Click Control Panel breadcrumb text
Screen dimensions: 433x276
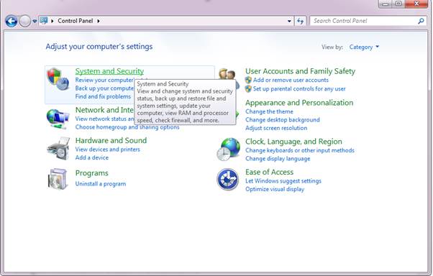pyautogui.click(x=76, y=21)
